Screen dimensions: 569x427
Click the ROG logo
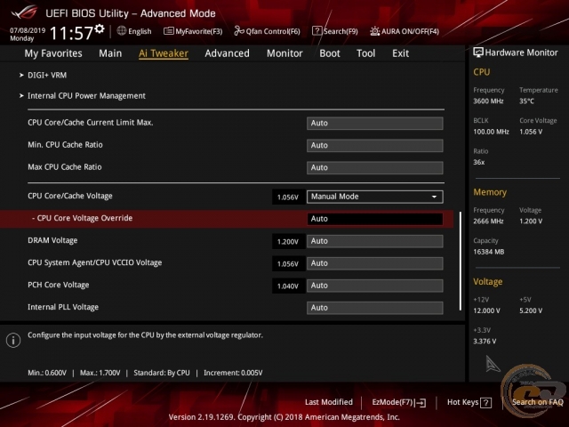pos(24,12)
